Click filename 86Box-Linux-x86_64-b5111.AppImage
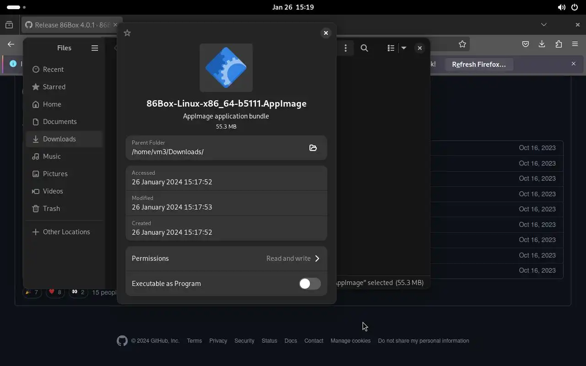Image resolution: width=586 pixels, height=366 pixels. [226, 103]
